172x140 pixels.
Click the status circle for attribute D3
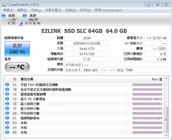click(7, 123)
